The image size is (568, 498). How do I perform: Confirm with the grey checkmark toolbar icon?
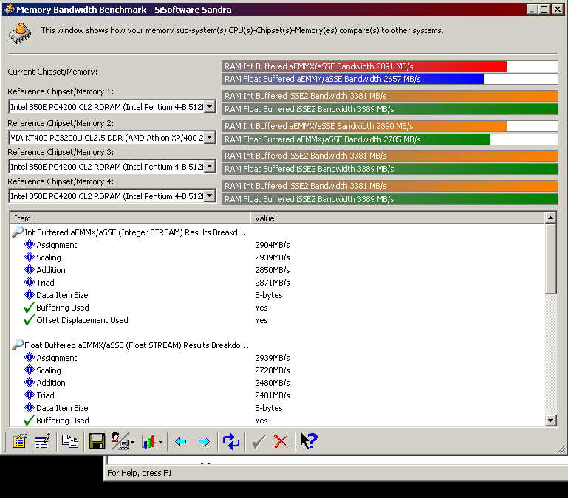click(259, 441)
